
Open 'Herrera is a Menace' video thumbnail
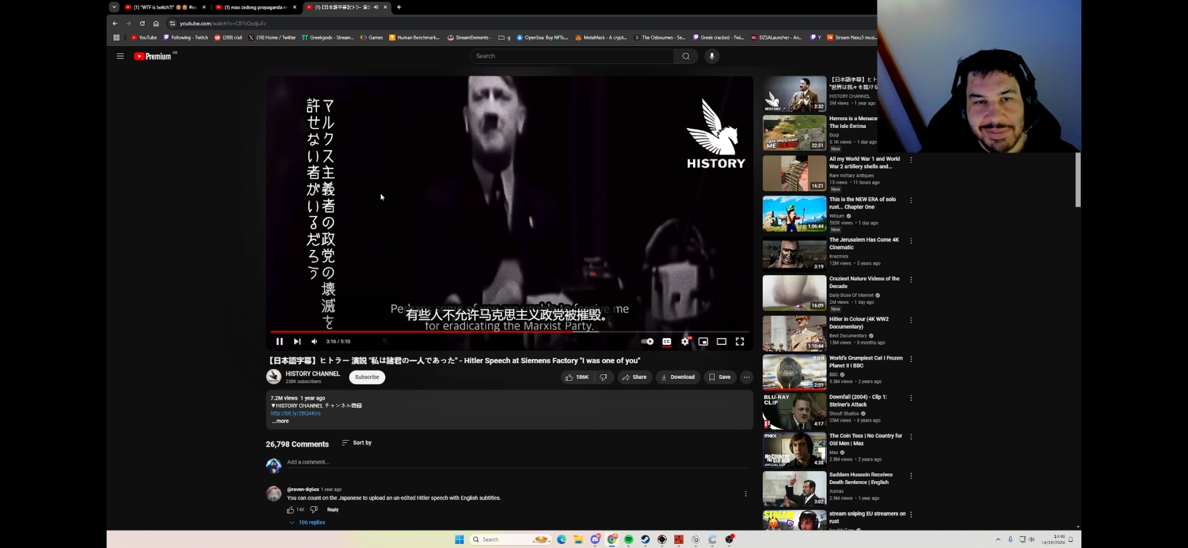[x=794, y=133]
